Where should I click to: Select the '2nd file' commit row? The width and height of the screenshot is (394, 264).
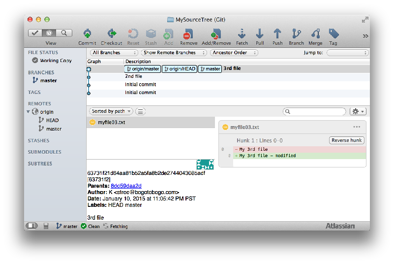pyautogui.click(x=228, y=76)
